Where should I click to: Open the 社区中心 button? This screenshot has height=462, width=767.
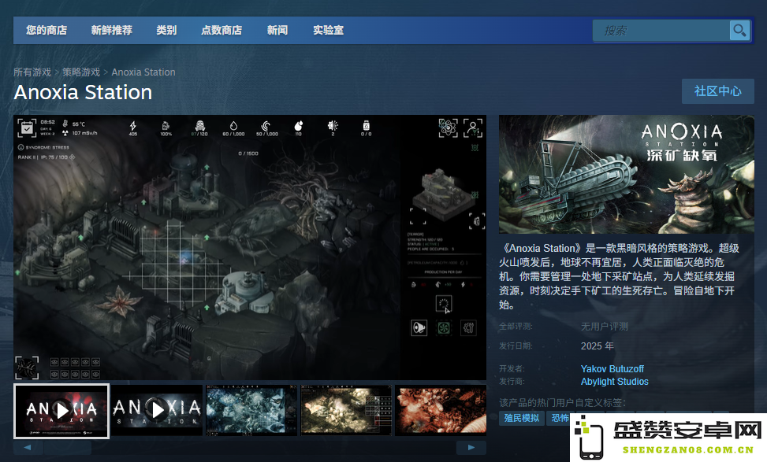point(717,91)
